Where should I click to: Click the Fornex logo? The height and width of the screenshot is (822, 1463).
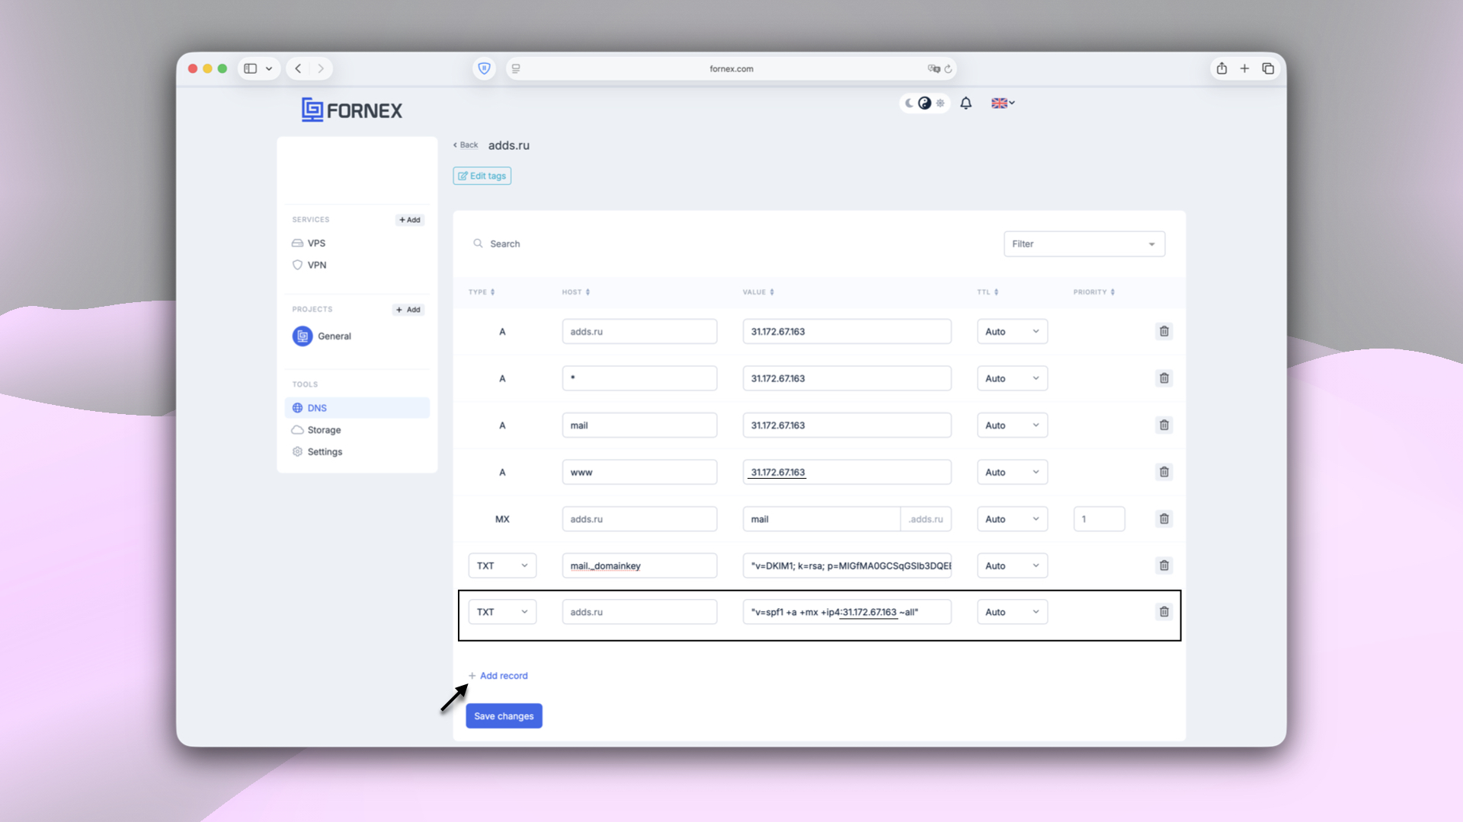click(351, 110)
